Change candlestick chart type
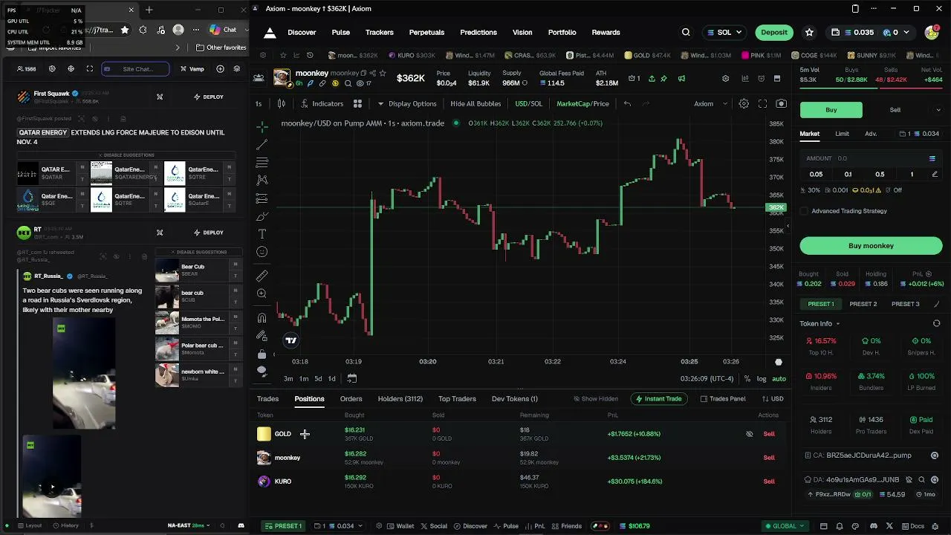Image resolution: width=951 pixels, height=535 pixels. (282, 104)
